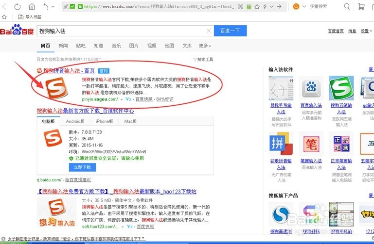
Task: Click the QR code icon in address bar
Action: (240, 7)
